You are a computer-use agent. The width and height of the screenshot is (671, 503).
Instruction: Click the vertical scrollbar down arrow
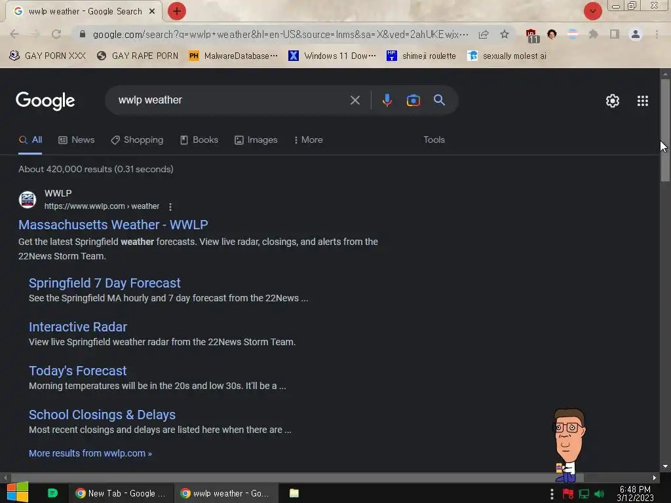click(x=665, y=466)
